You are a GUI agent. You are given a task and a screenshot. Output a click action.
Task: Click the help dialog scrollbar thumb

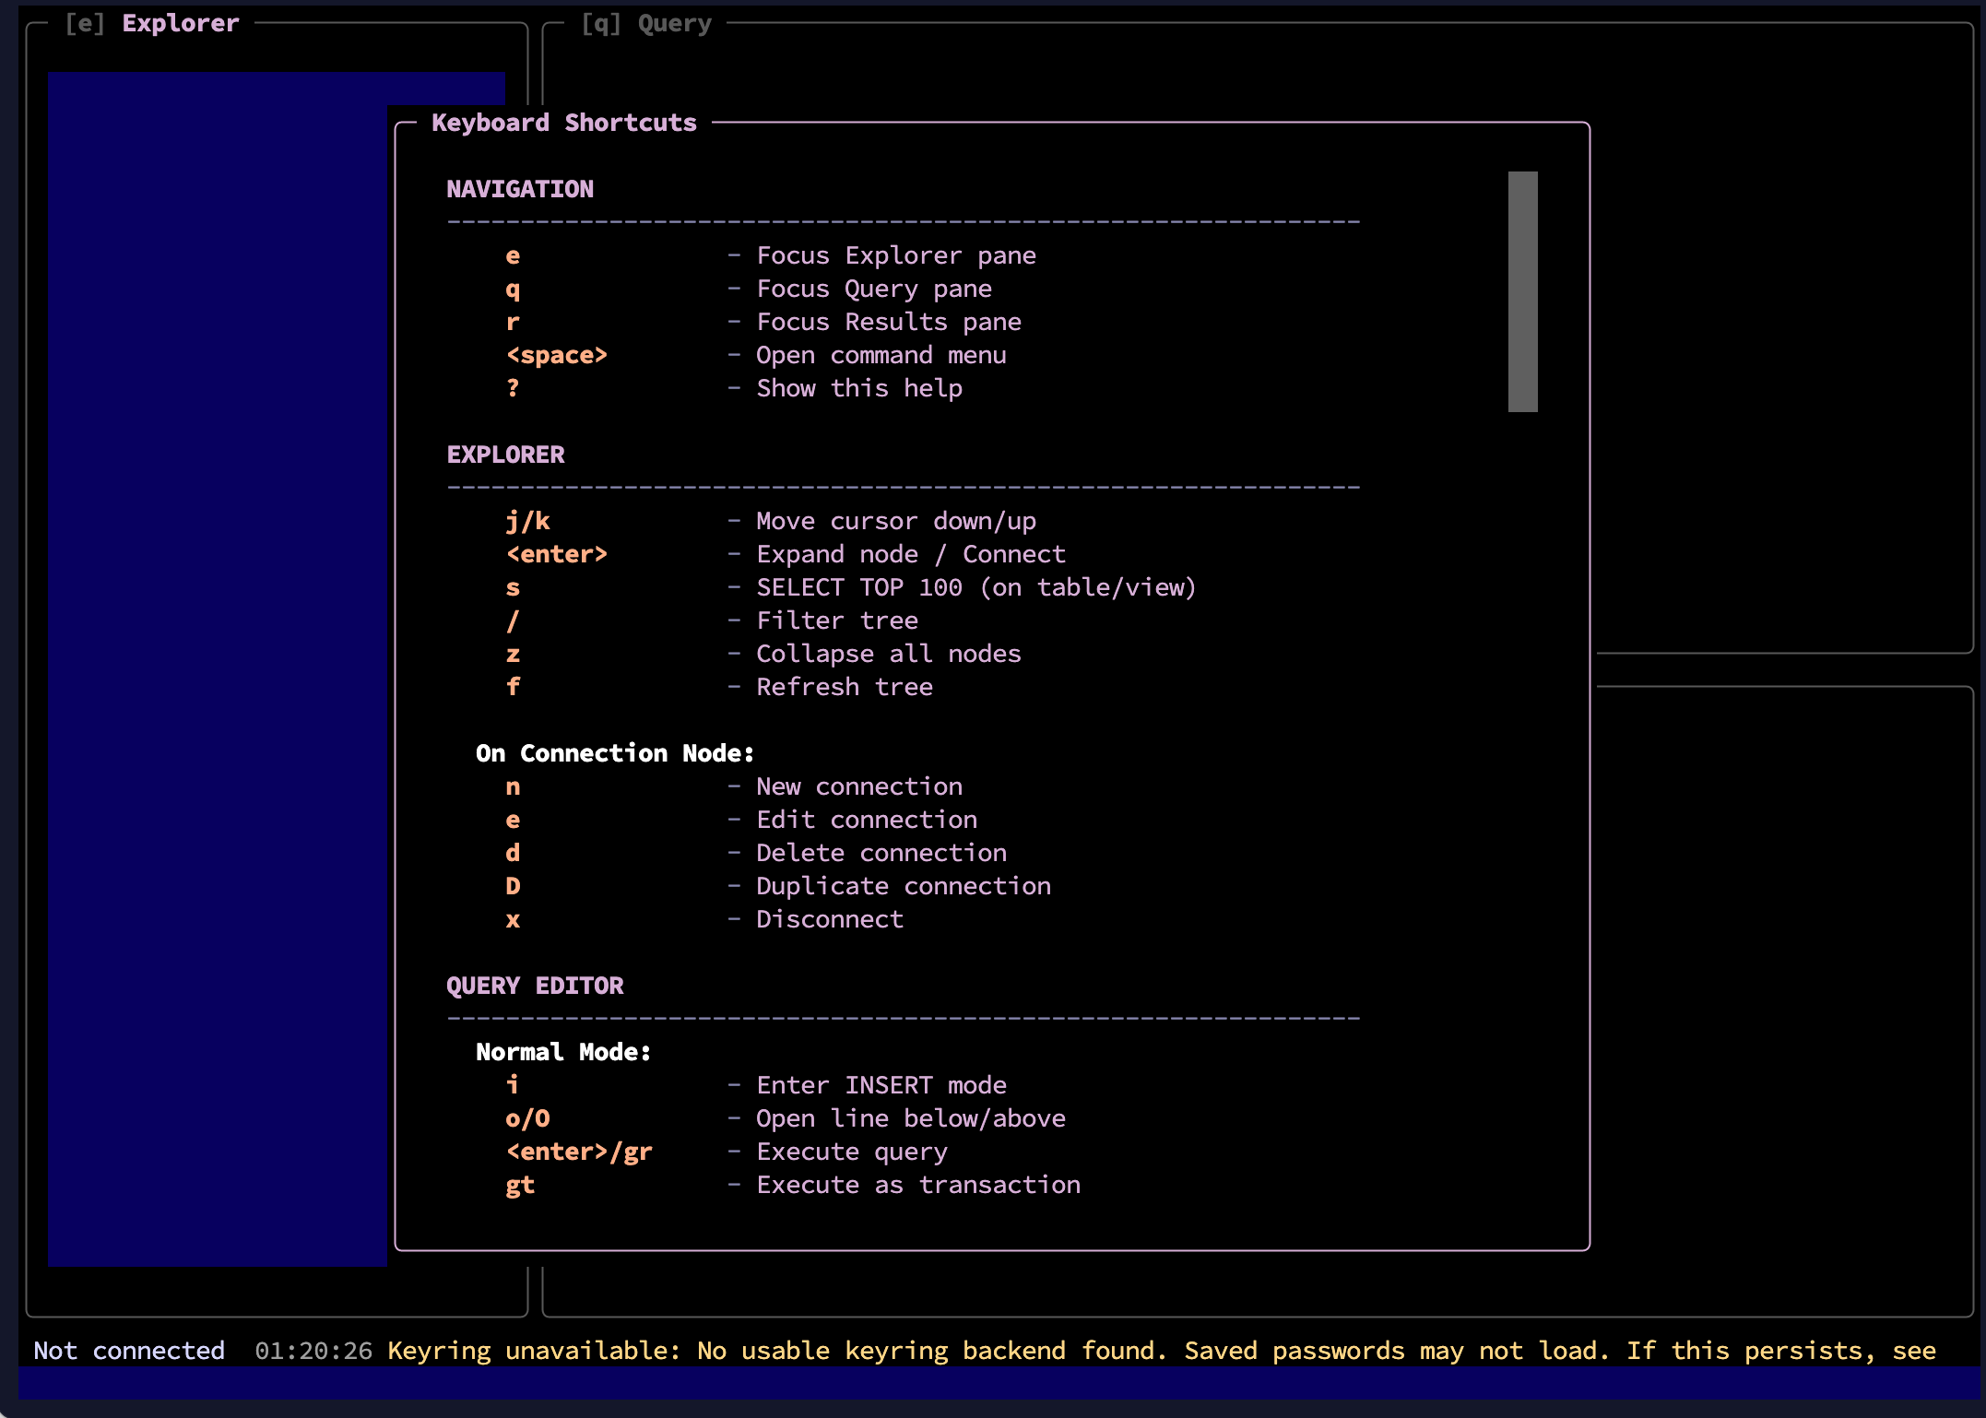coord(1522,291)
